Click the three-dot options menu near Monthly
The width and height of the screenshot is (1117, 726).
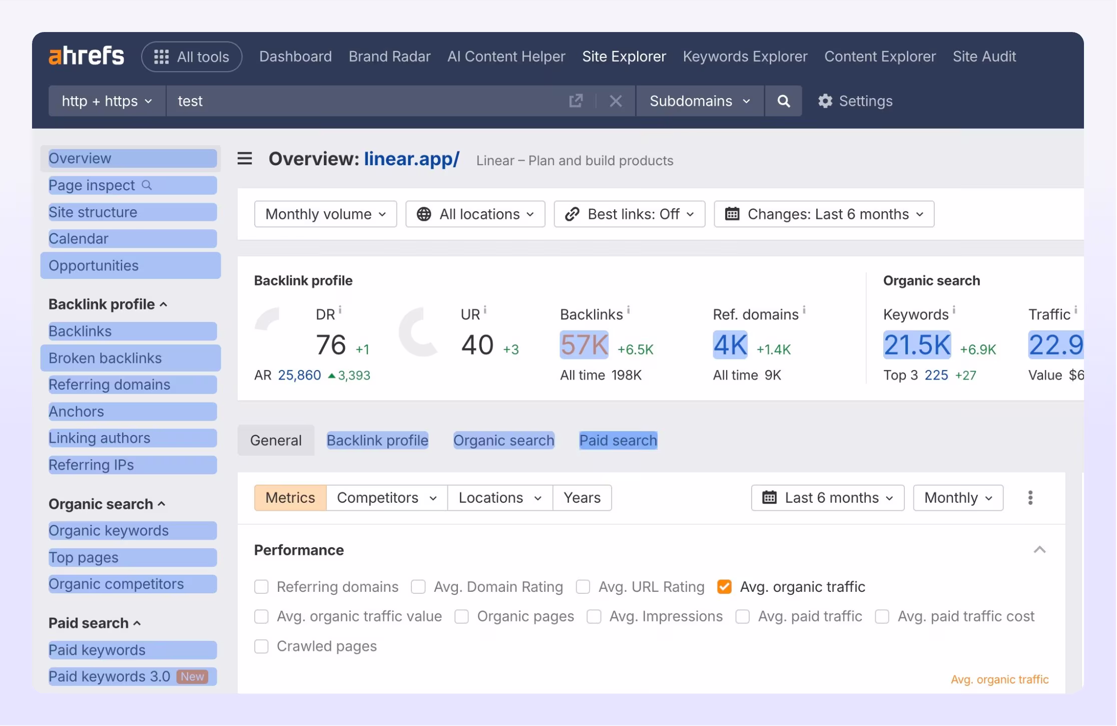pyautogui.click(x=1030, y=497)
